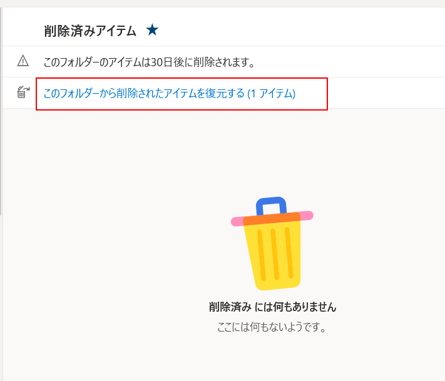
Task: Click blank header area right of the star
Action: tap(301, 30)
